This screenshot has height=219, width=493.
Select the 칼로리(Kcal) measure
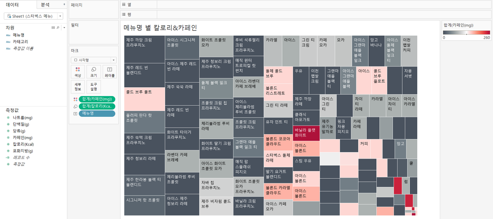(x=23, y=144)
